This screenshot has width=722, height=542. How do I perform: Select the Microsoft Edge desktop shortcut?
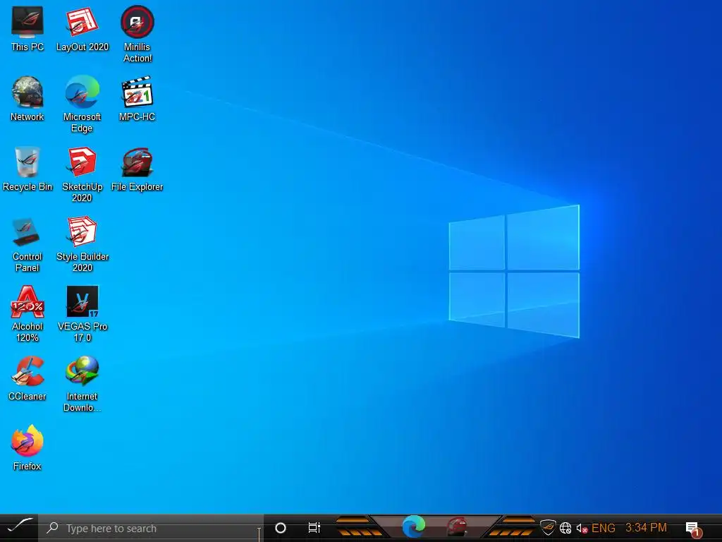pos(82,104)
